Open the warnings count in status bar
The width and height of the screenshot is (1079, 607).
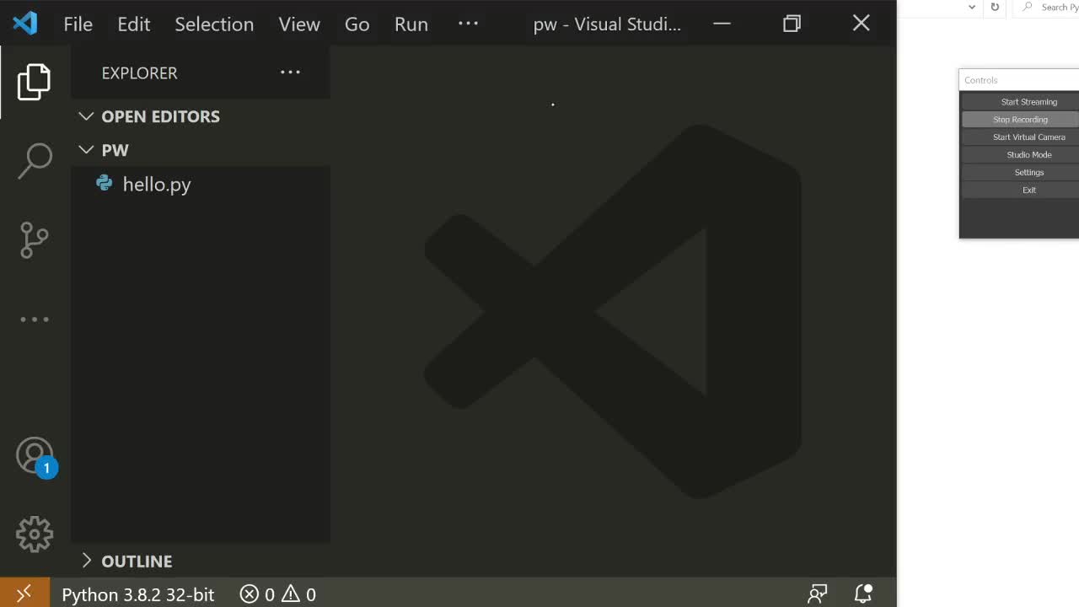(x=298, y=594)
